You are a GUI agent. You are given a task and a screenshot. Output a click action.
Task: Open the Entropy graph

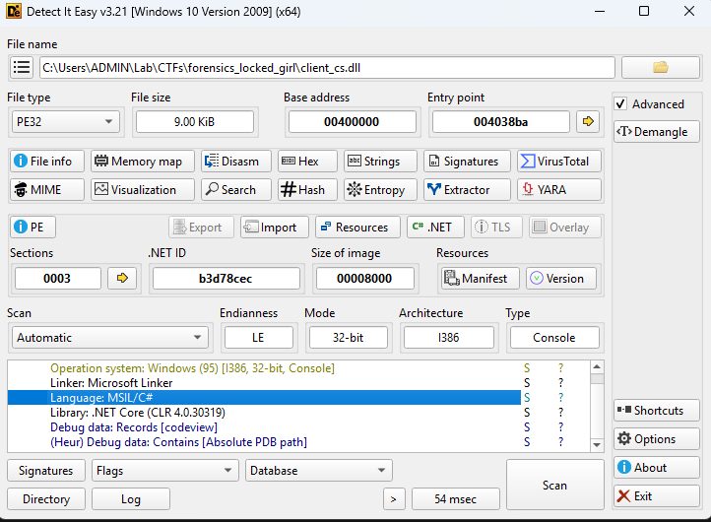(380, 189)
